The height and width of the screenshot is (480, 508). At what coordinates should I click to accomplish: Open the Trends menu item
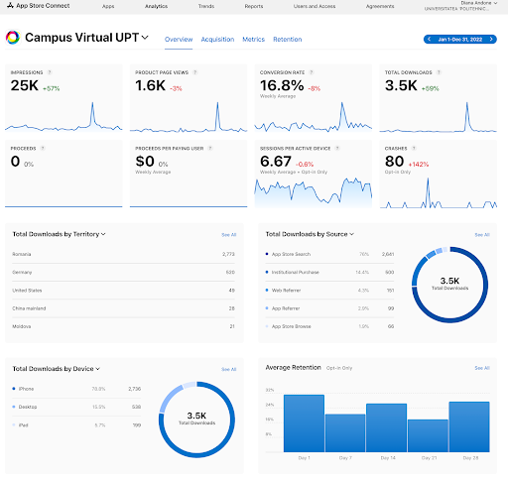[206, 6]
